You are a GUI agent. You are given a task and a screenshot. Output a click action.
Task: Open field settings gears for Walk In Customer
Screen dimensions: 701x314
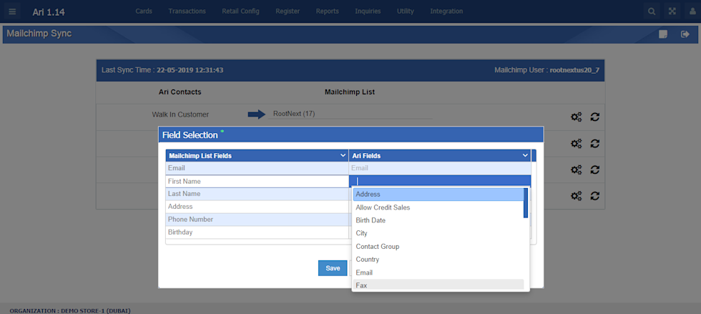pos(576,117)
